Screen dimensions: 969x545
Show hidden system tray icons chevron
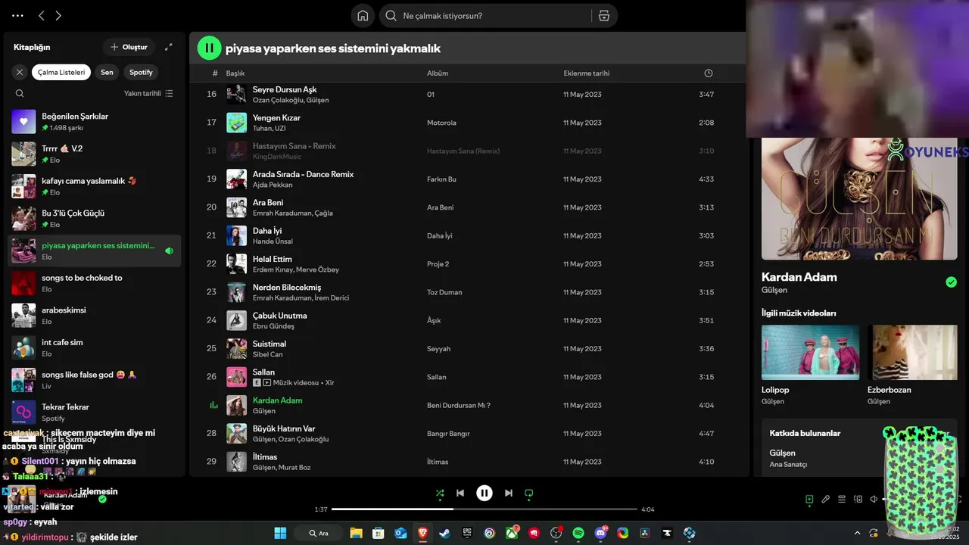pyautogui.click(x=857, y=533)
